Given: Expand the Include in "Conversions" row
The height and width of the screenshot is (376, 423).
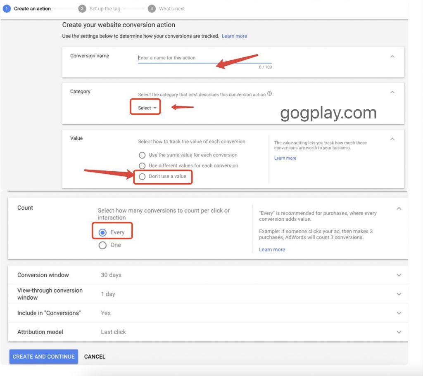Looking at the screenshot, I should coord(208,313).
